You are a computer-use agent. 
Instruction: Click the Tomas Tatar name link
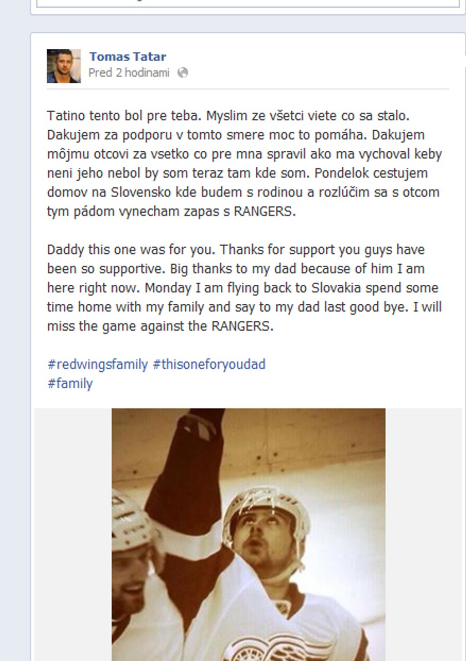pos(127,56)
